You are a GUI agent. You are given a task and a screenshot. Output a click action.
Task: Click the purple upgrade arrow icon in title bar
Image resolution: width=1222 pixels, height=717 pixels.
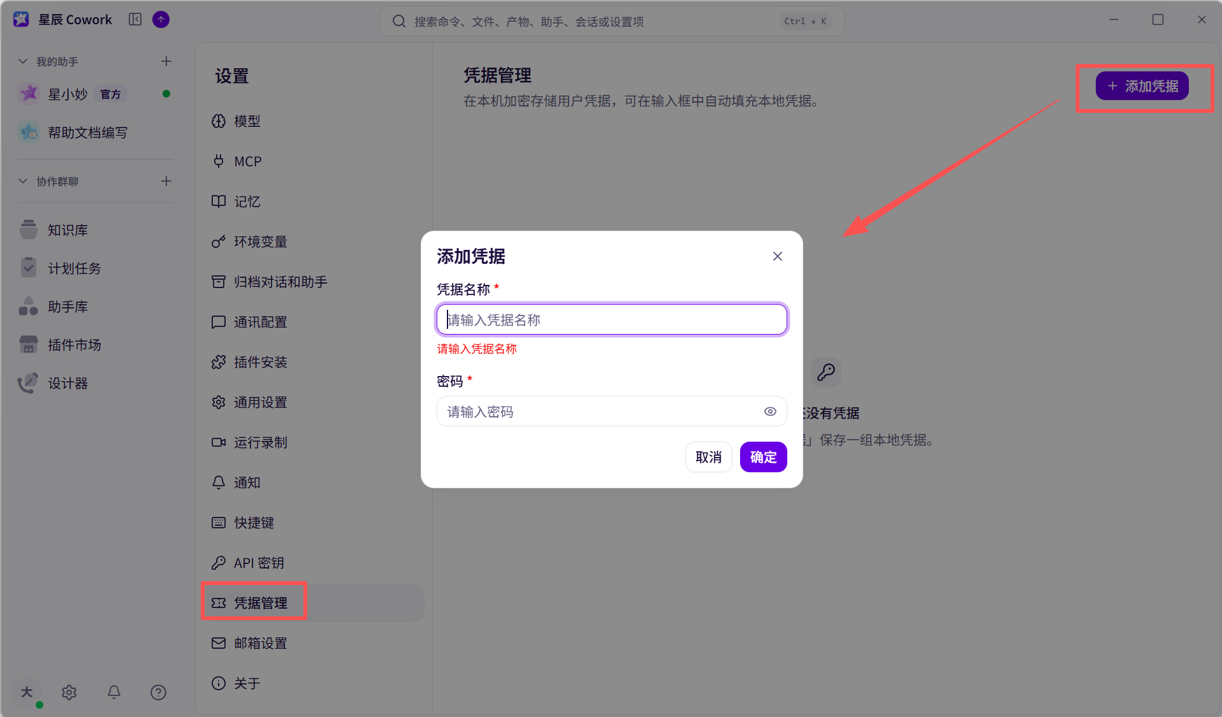(161, 20)
